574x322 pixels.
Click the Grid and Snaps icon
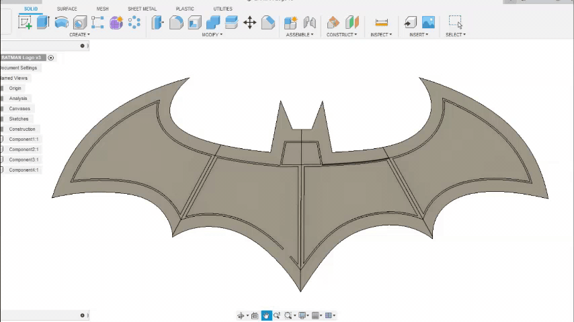tap(315, 315)
